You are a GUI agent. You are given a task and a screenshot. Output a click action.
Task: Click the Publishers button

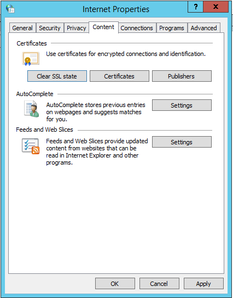(x=182, y=76)
